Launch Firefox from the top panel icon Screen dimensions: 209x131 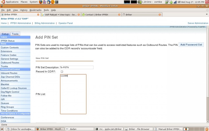[x=41, y=2]
